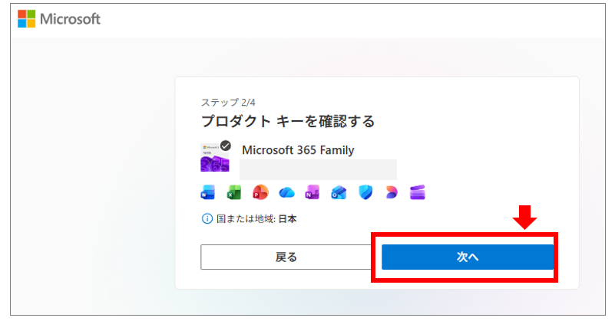The width and height of the screenshot is (615, 321).
Task: Go back with the 戻る button
Action: 286,257
